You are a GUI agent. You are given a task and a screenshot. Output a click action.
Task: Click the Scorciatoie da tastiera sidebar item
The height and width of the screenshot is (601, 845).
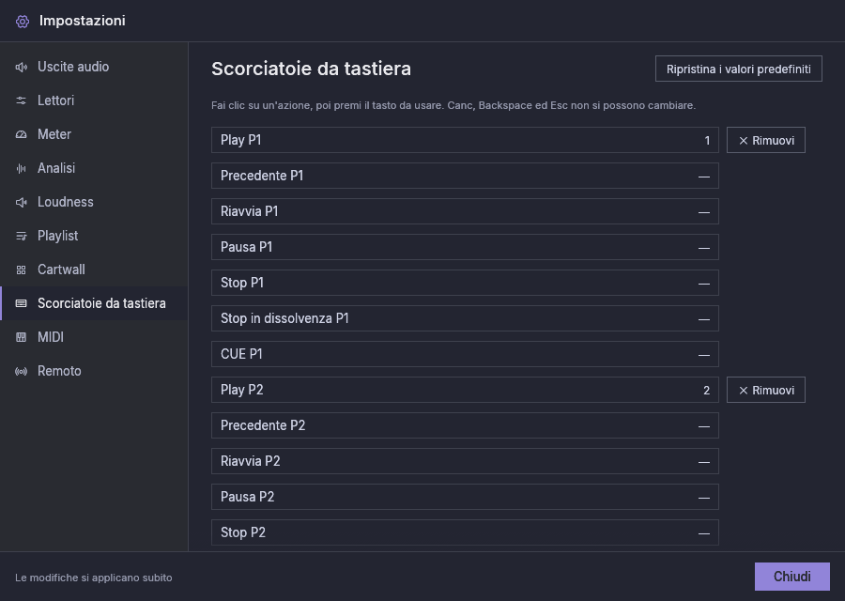[94, 303]
